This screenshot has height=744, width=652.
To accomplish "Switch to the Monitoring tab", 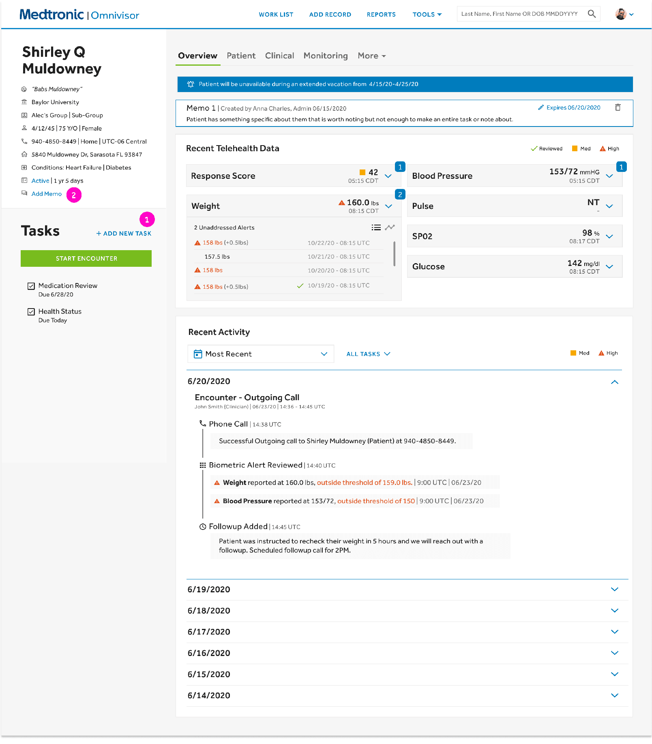I will (326, 56).
